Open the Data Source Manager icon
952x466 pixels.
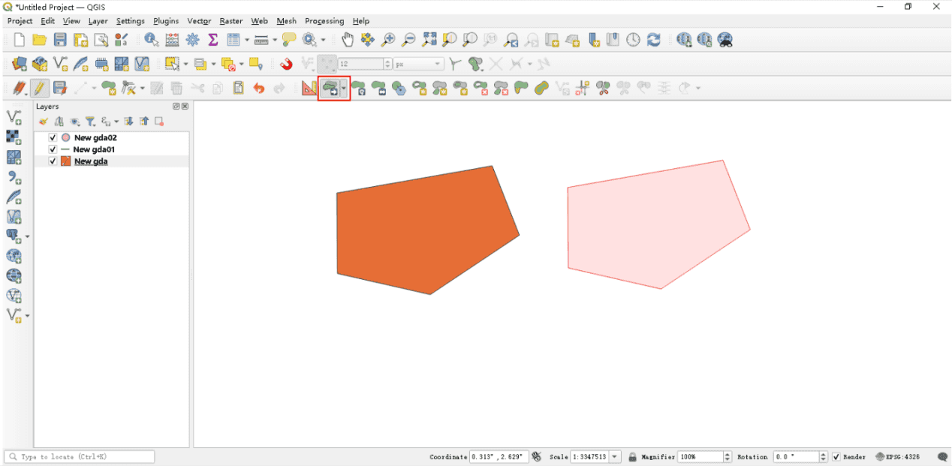(x=20, y=65)
